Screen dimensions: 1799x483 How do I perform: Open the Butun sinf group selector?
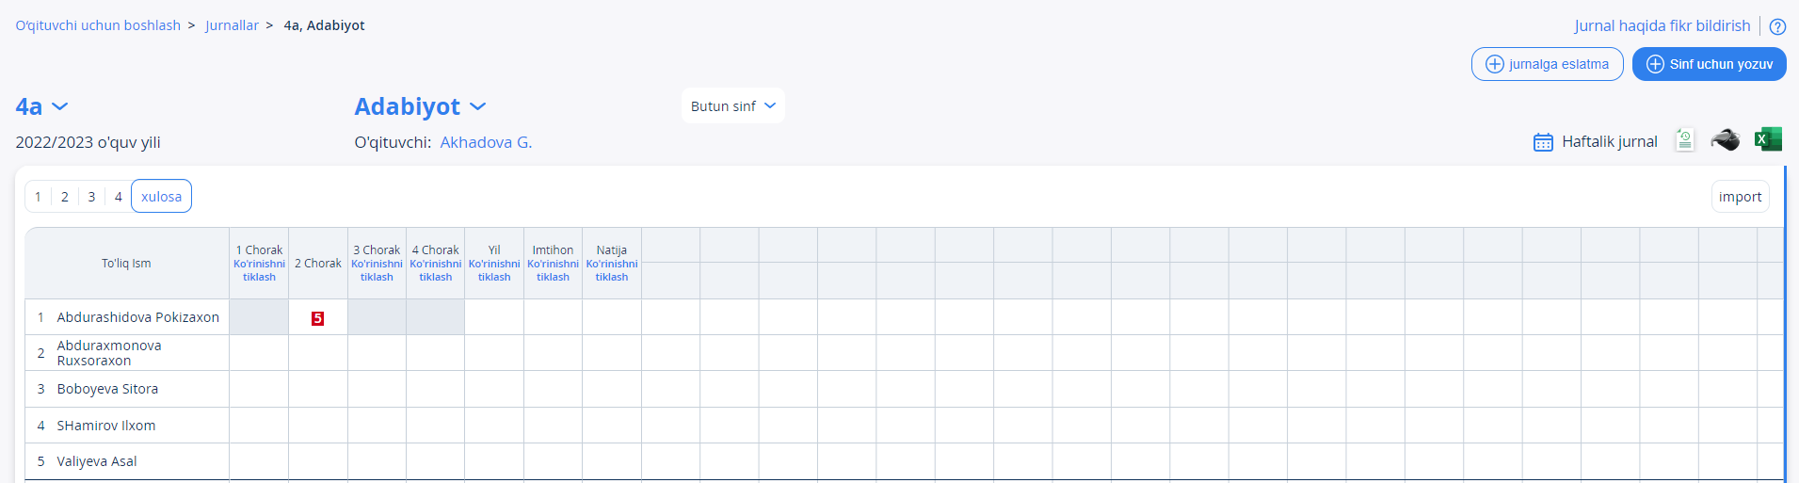pyautogui.click(x=732, y=105)
